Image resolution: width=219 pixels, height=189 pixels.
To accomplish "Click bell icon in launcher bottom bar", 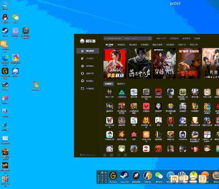I will click(x=118, y=155).
